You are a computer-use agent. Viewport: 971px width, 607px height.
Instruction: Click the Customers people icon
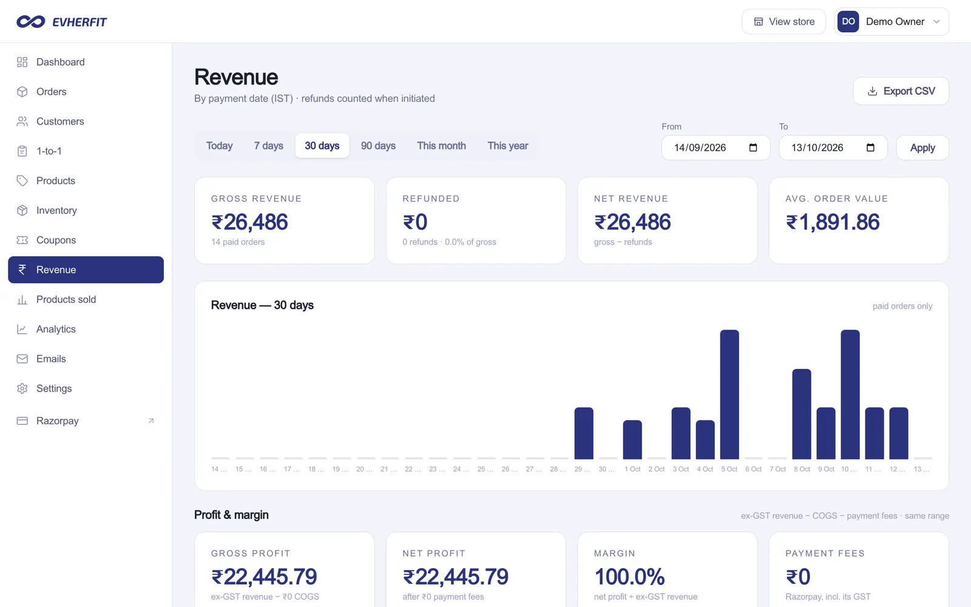point(22,121)
